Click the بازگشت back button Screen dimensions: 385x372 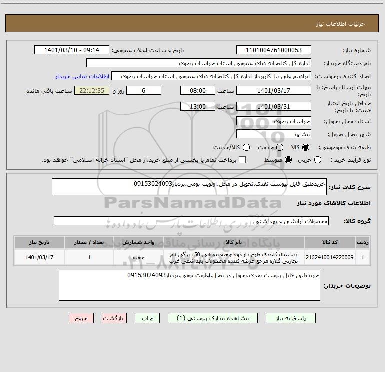[x=114, y=318]
